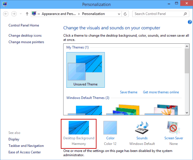
Task: Click the Control Panel icon in address bar
Action: click(34, 13)
